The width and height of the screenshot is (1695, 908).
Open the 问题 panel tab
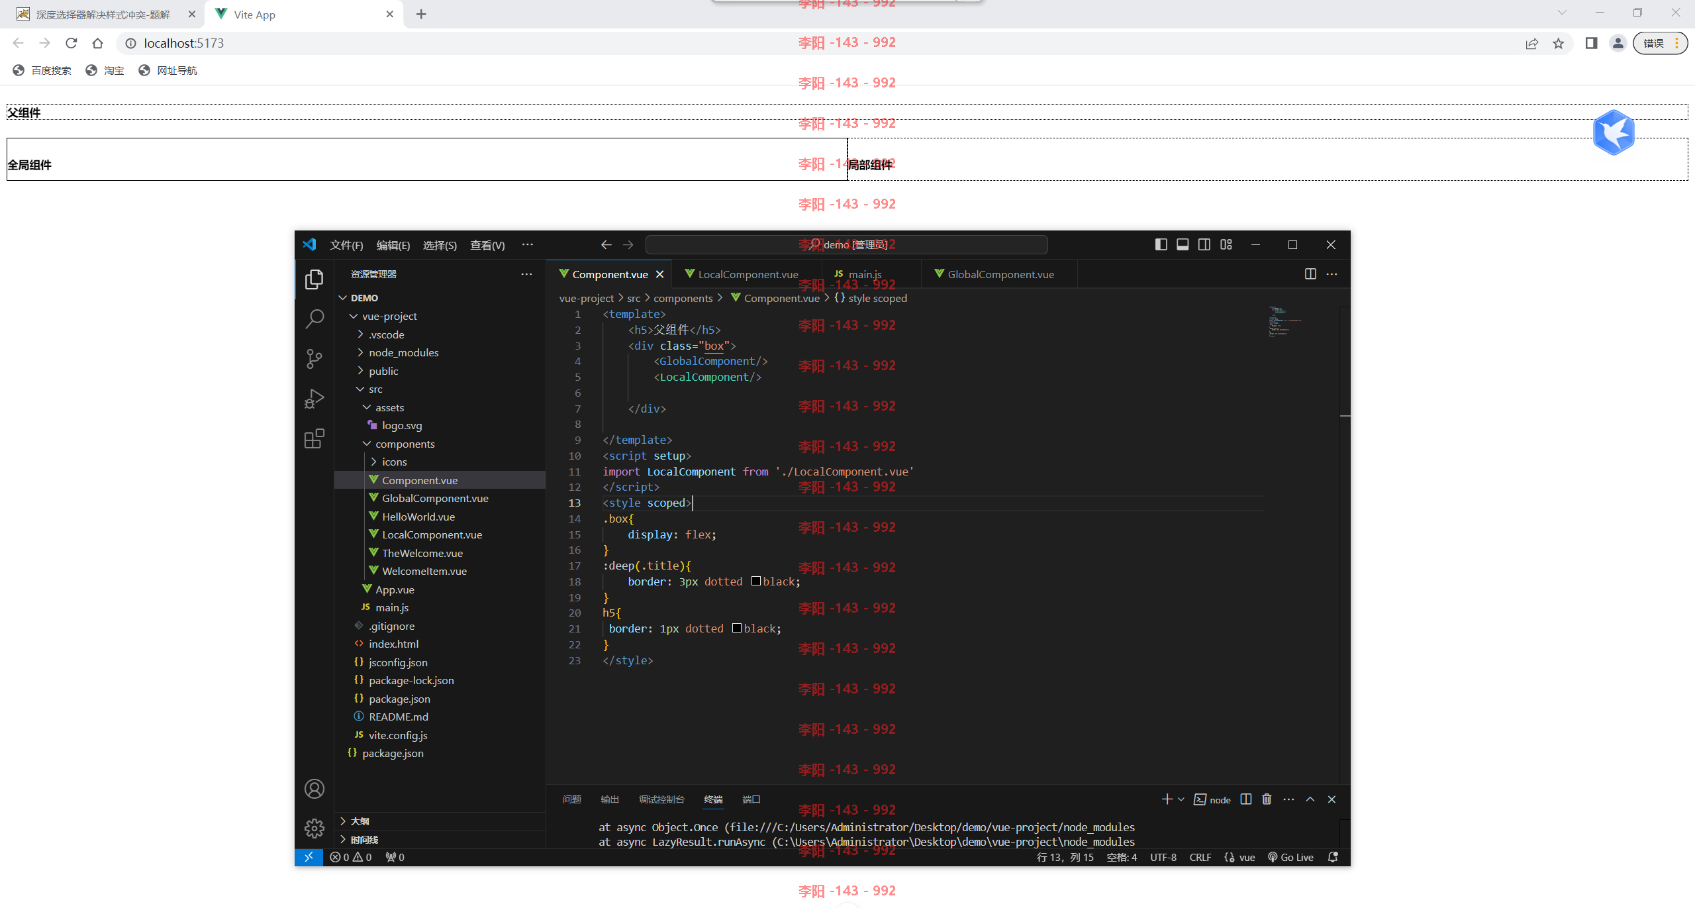point(572,799)
